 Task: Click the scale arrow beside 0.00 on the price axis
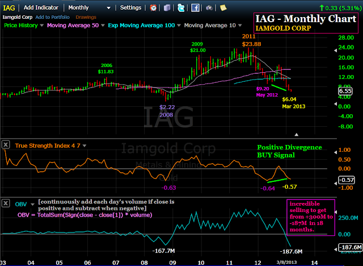coord(335,104)
